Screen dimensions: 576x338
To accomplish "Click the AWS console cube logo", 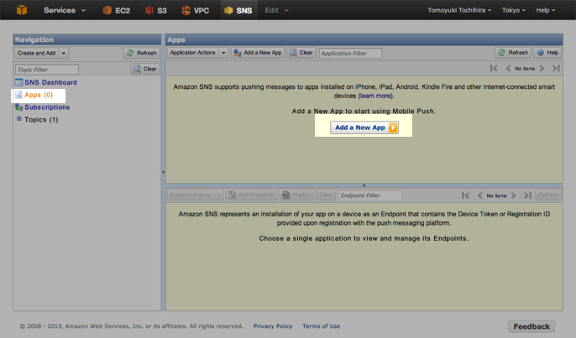I will pos(22,10).
